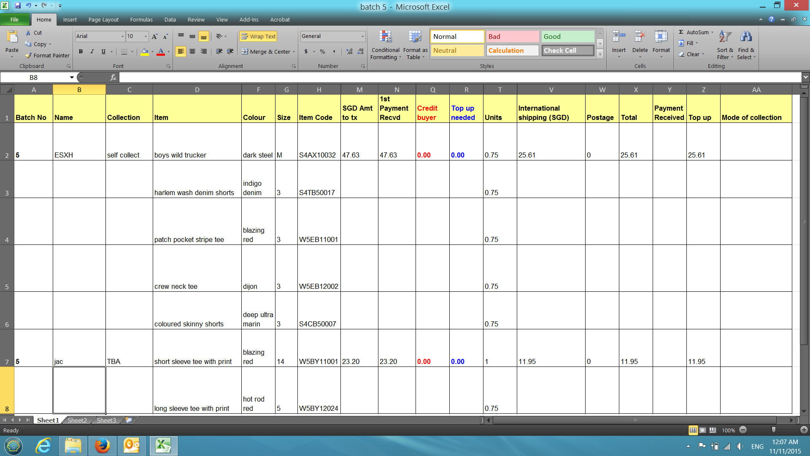Apply the Calculation cell style
This screenshot has height=456, width=810.
click(x=513, y=50)
